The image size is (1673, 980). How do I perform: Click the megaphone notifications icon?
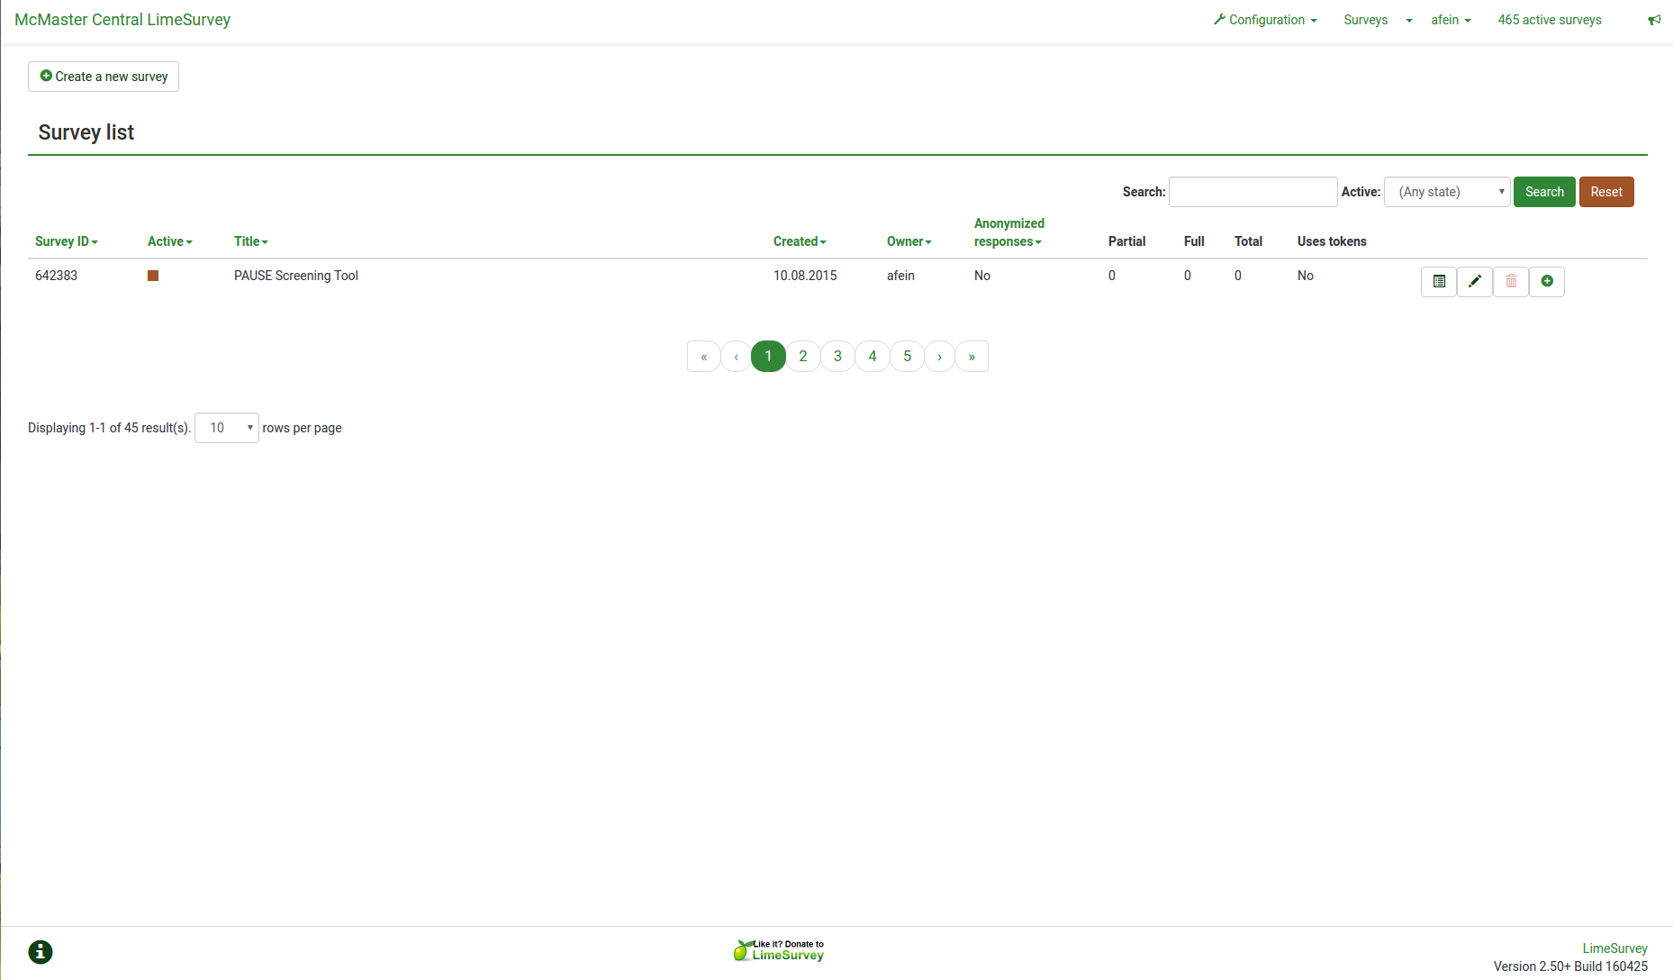pyautogui.click(x=1654, y=20)
